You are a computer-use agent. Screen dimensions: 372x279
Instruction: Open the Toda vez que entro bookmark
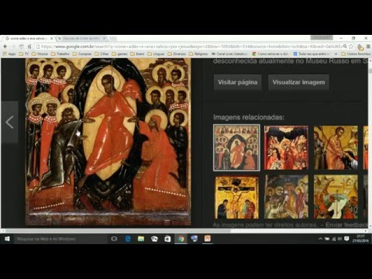[x=312, y=53]
